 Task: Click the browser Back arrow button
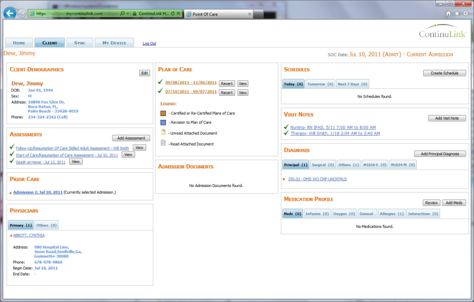(x=10, y=13)
